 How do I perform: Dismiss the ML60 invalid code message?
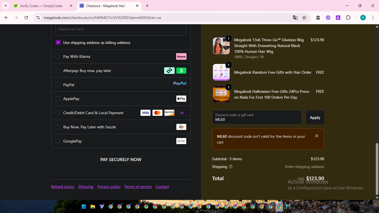click(x=317, y=136)
